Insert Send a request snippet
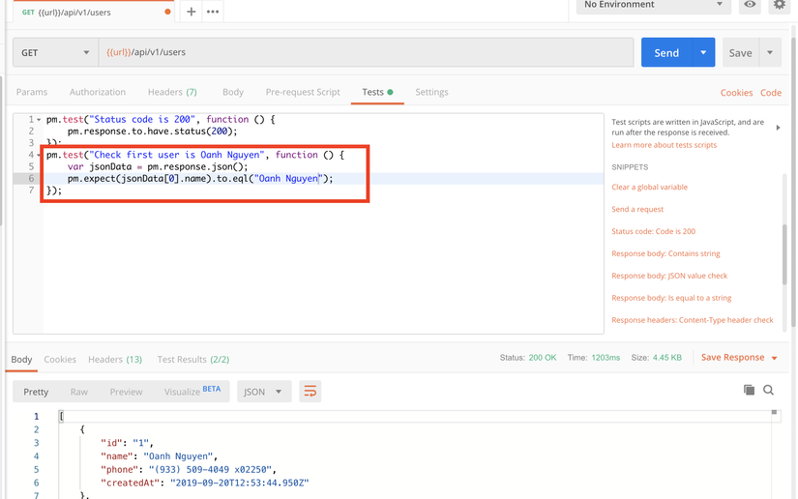Screen dimensions: 798x499 [x=637, y=209]
